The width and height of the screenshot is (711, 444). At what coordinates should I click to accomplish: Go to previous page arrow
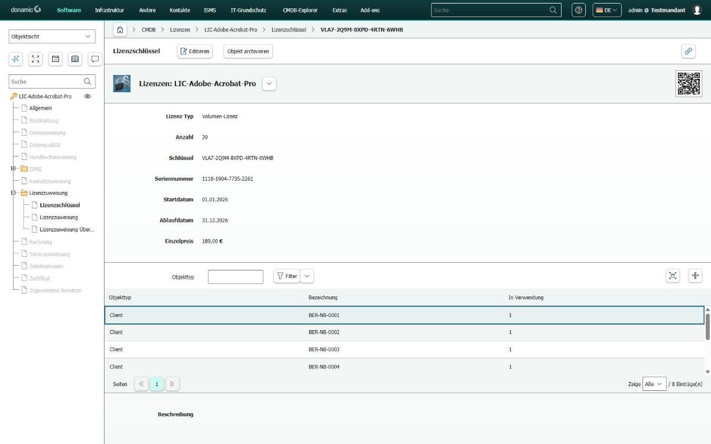click(x=141, y=384)
